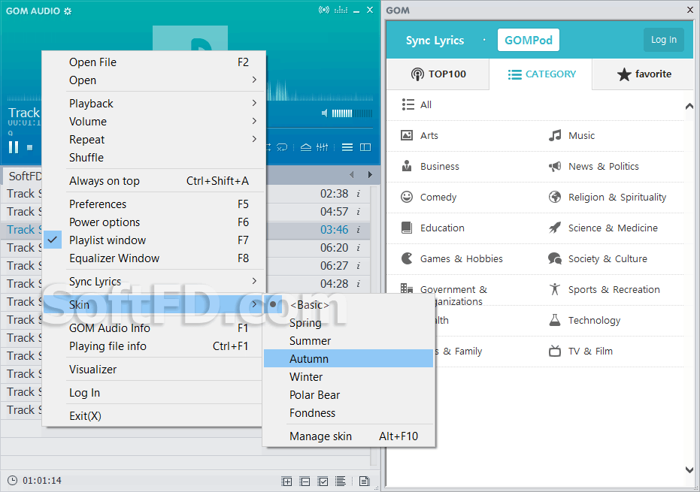
Task: Click the minus icon to remove playlist items
Action: pos(305,481)
